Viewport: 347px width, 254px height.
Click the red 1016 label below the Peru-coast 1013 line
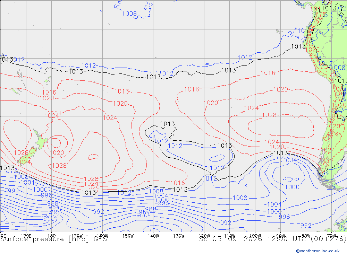coord(268,73)
